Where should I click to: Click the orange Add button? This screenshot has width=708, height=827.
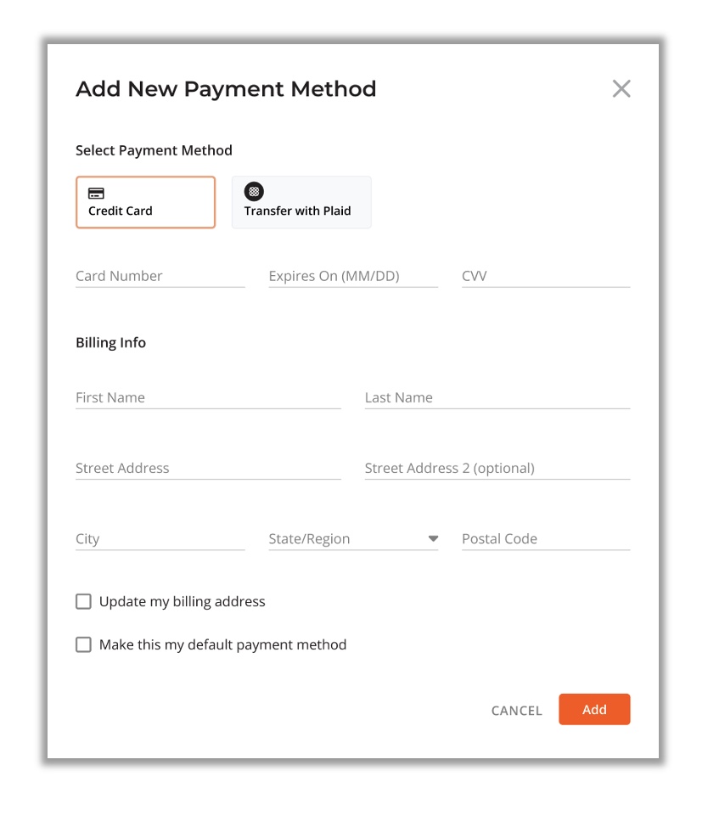pyautogui.click(x=594, y=710)
